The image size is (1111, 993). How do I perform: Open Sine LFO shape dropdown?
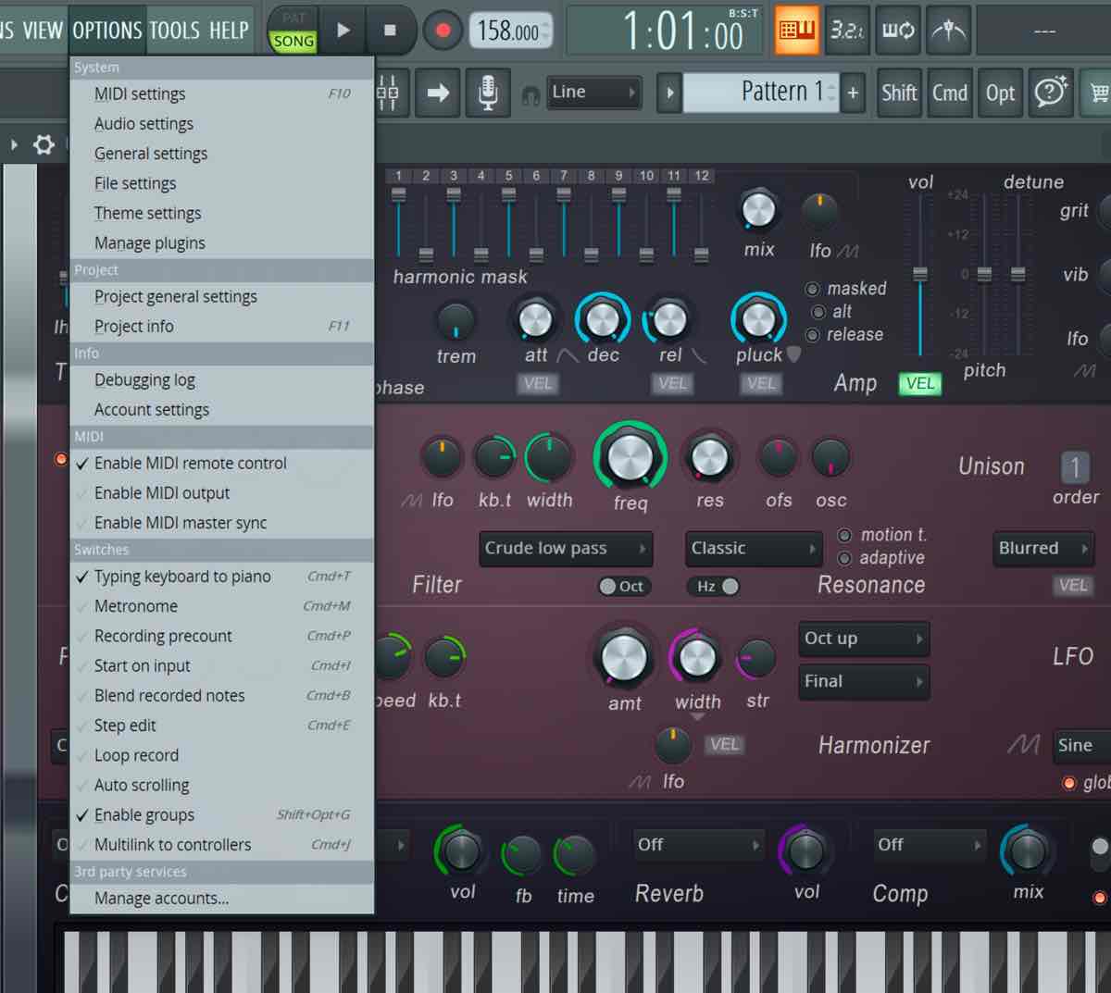1081,745
